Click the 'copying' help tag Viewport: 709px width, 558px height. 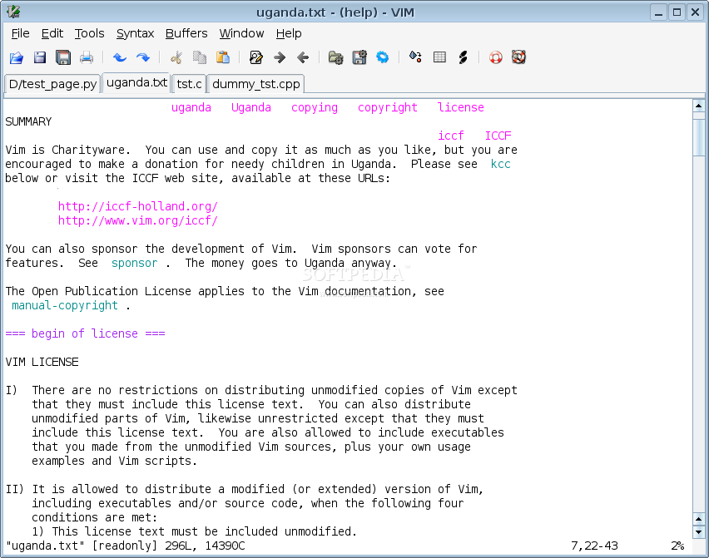point(315,107)
